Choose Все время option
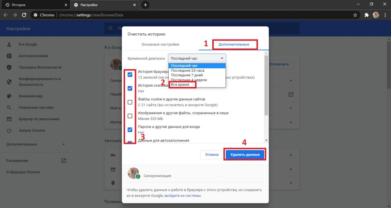Viewport: 391px width, 208px height. pyautogui.click(x=197, y=85)
